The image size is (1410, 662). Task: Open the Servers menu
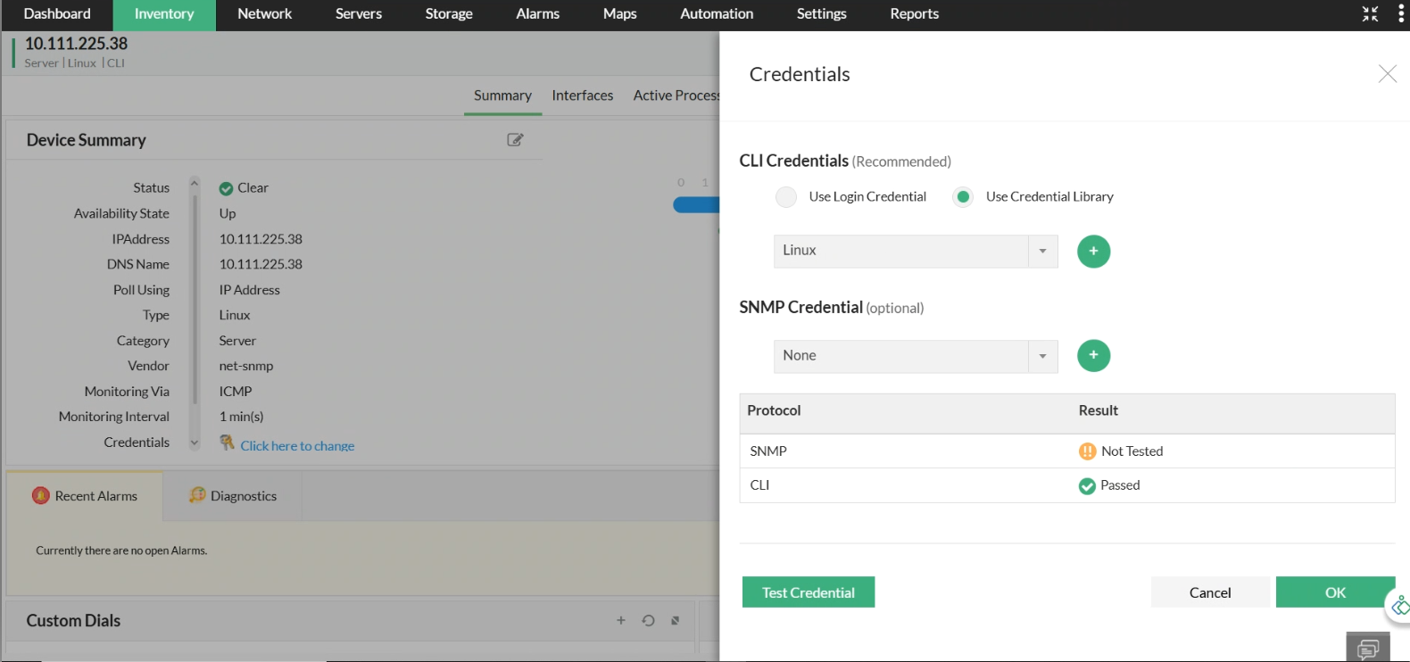click(x=359, y=14)
